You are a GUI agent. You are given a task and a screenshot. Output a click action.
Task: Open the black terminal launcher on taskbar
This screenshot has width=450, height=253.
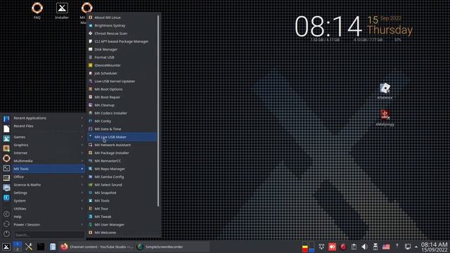(41, 247)
